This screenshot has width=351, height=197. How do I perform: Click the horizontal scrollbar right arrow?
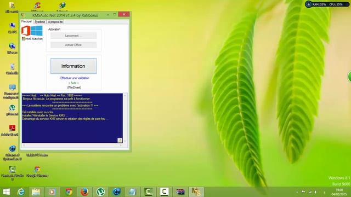click(121, 146)
